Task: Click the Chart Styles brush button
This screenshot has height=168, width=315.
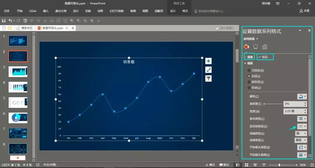Action: tap(208, 70)
